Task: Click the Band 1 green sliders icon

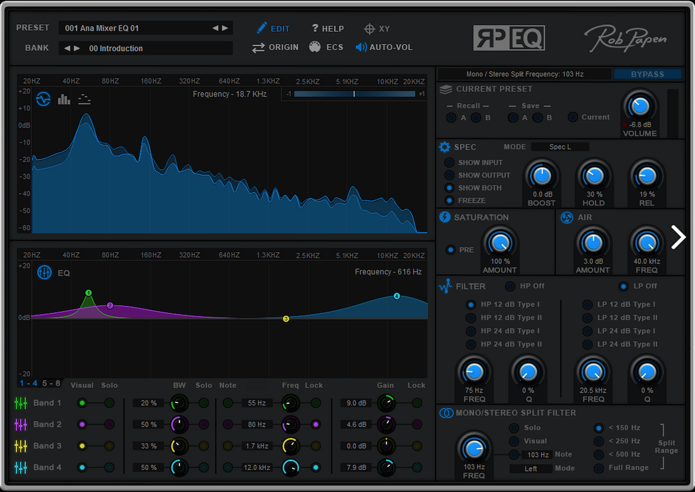Action: coord(21,403)
